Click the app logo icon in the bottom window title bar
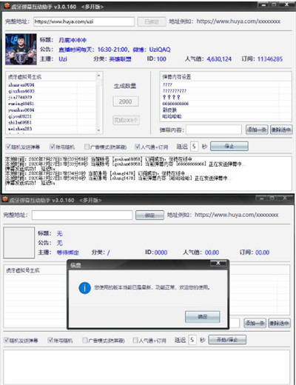The width and height of the screenshot is (296, 385). [5, 199]
